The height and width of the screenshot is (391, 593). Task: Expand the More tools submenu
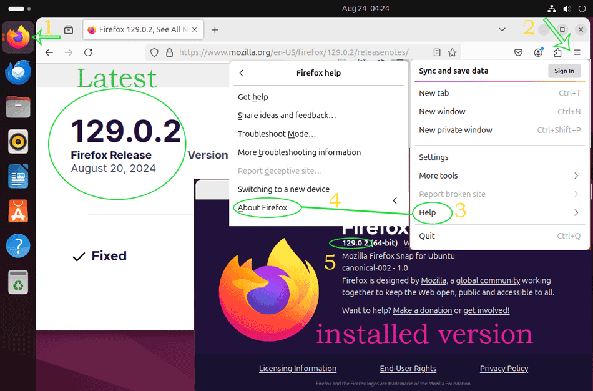(499, 176)
